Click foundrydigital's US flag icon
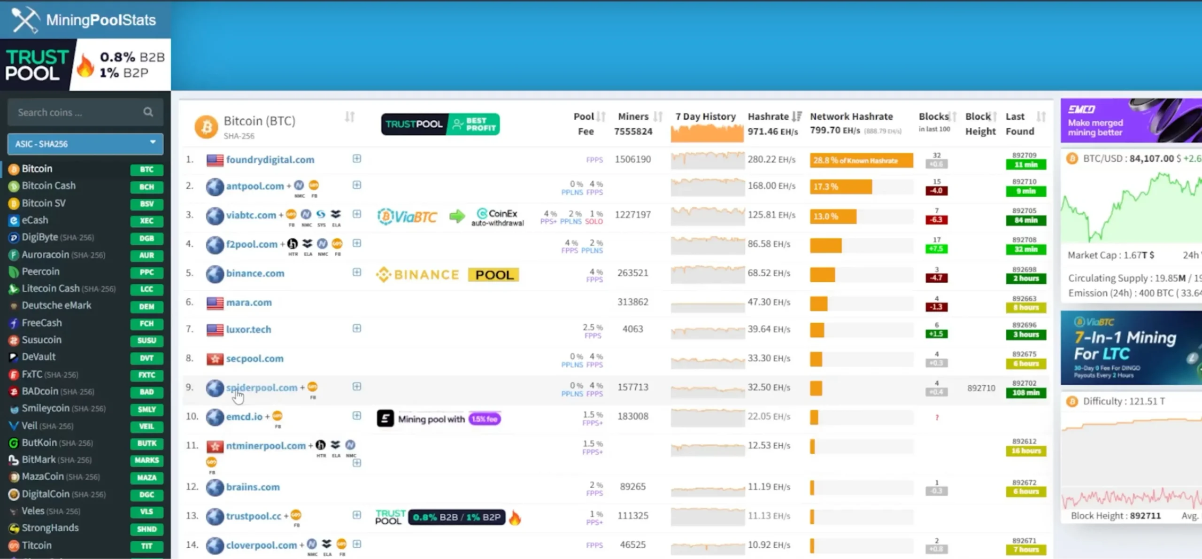The width and height of the screenshot is (1202, 559). click(215, 160)
